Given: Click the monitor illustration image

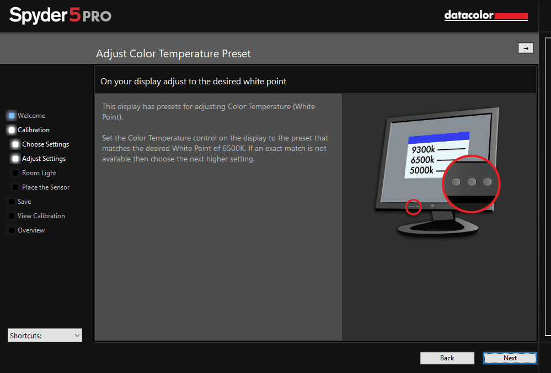Looking at the screenshot, I should (x=437, y=172).
